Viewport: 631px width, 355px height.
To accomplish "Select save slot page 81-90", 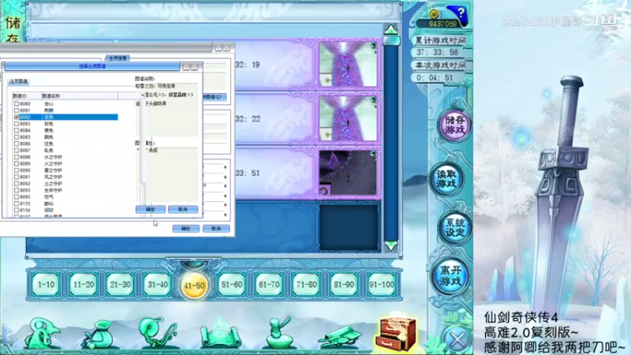I will [343, 285].
